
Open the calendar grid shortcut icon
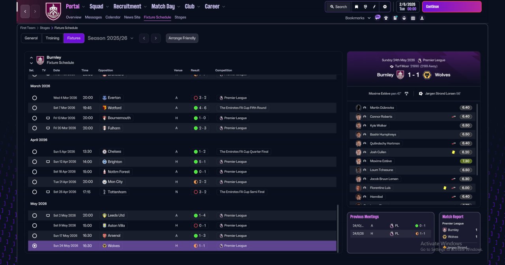413,18
